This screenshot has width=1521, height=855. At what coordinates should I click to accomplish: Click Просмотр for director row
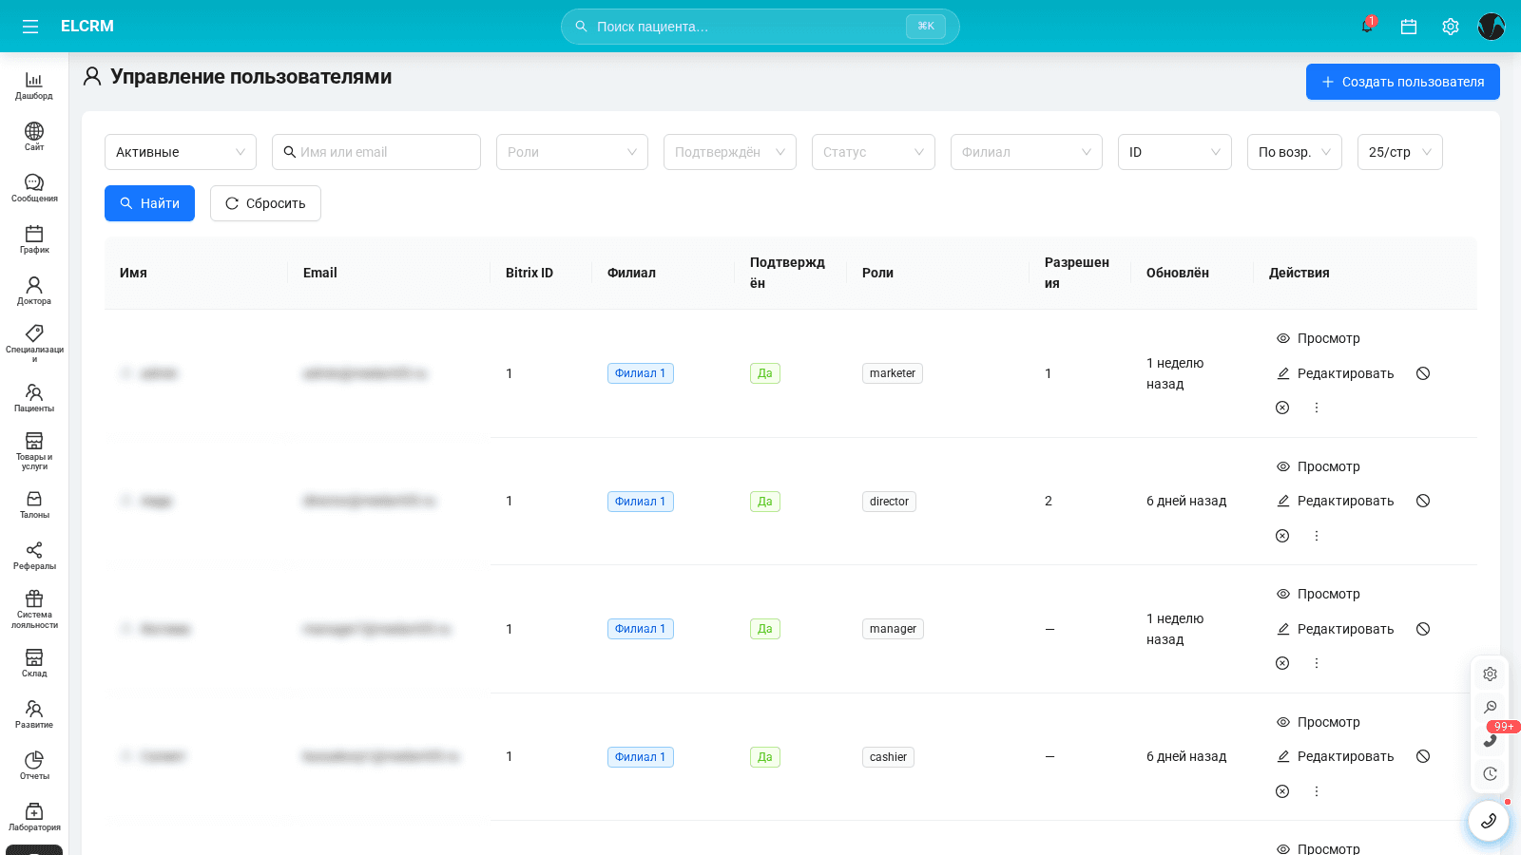[1319, 466]
